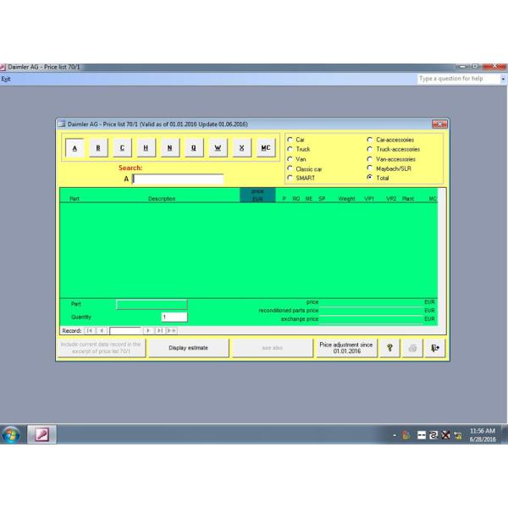508x508 pixels.
Task: Select the MC prefix button
Action: [266, 147]
